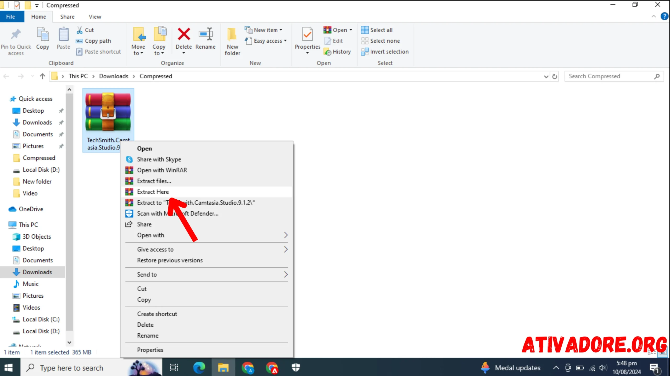Image resolution: width=670 pixels, height=376 pixels.
Task: Click Copy path in ribbon
Action: (x=93, y=41)
